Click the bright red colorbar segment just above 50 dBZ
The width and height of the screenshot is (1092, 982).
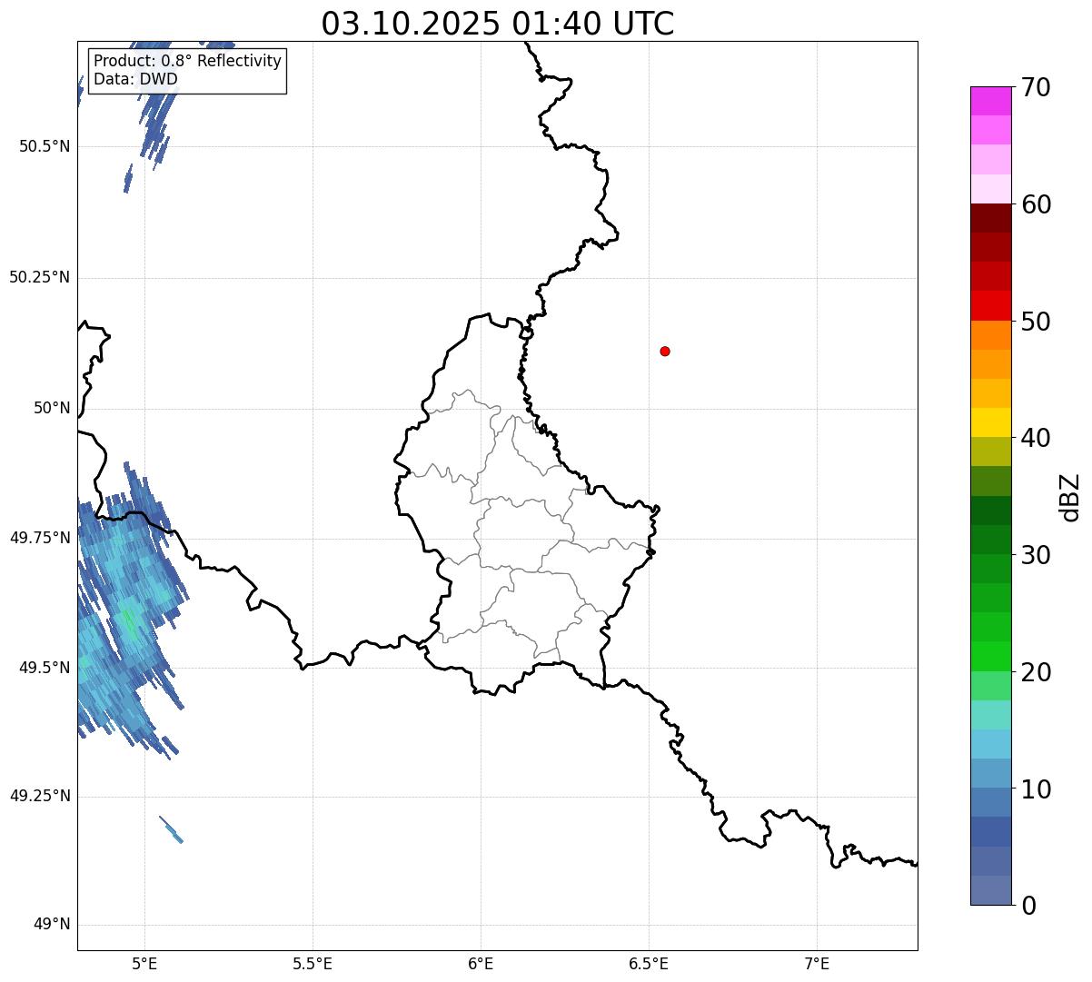[990, 305]
